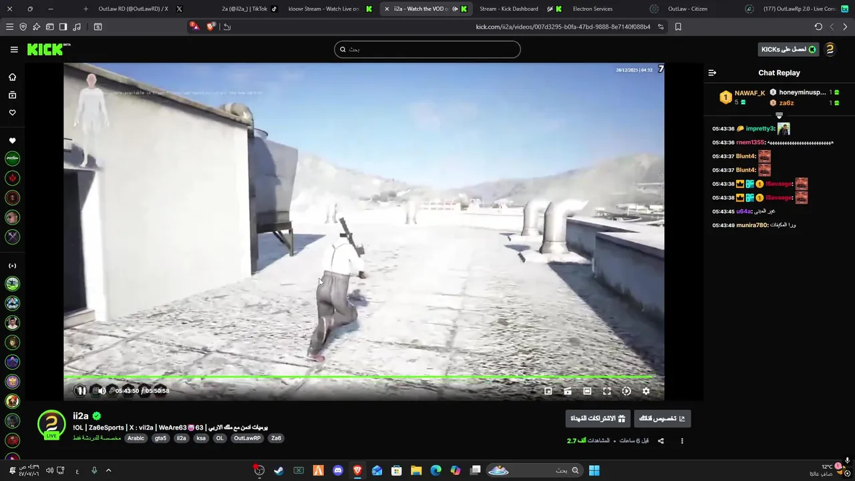Show hidden system tray icons

tap(108, 470)
